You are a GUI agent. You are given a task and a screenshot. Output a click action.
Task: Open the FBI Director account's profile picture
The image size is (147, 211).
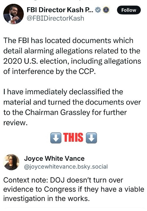(14, 14)
